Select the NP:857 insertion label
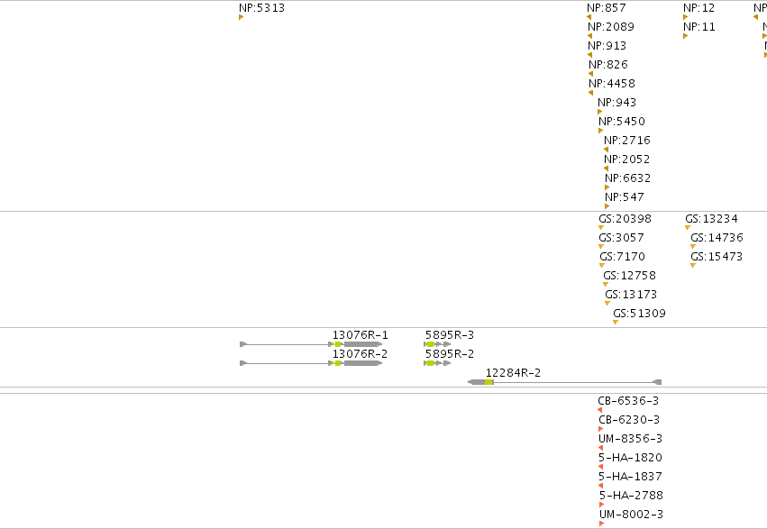The height and width of the screenshot is (529, 767). (x=606, y=8)
